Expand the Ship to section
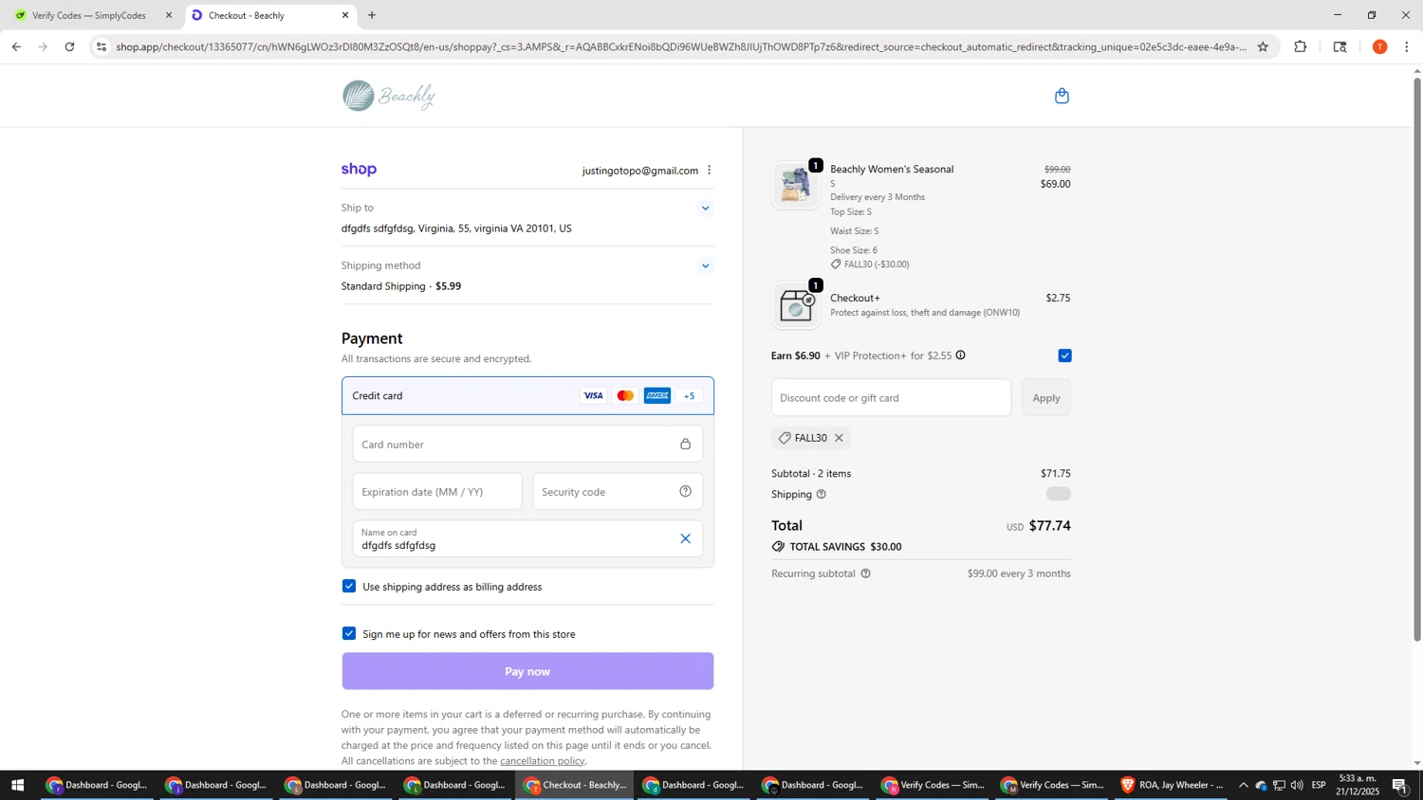1423x800 pixels. tap(705, 209)
